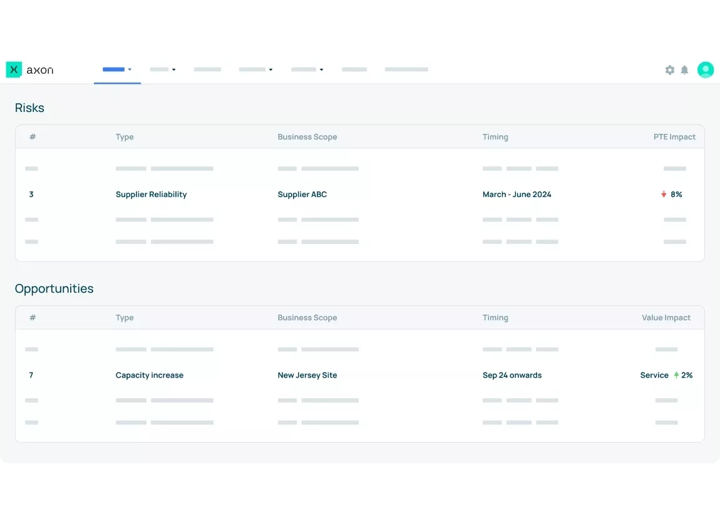Click the axon brand name
Screen dimensions: 720x519
click(40, 69)
